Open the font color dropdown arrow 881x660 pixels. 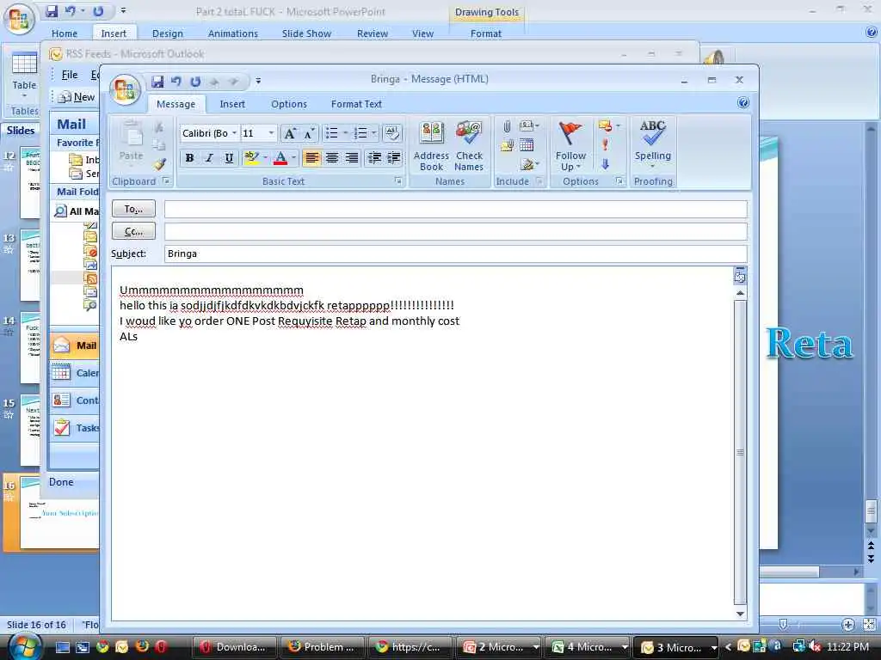tap(293, 158)
